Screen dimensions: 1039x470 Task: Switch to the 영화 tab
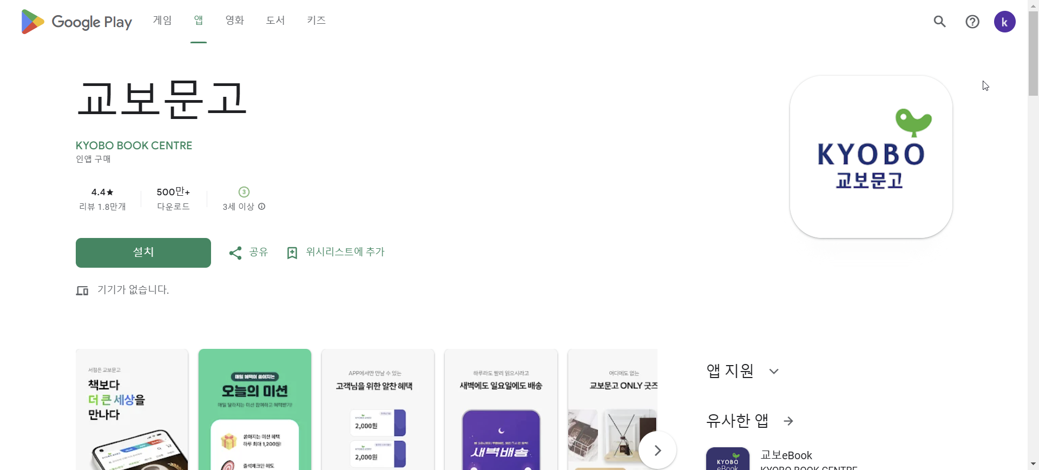coord(235,21)
